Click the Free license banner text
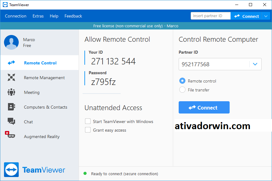This screenshot has height=181, width=272. (136, 26)
